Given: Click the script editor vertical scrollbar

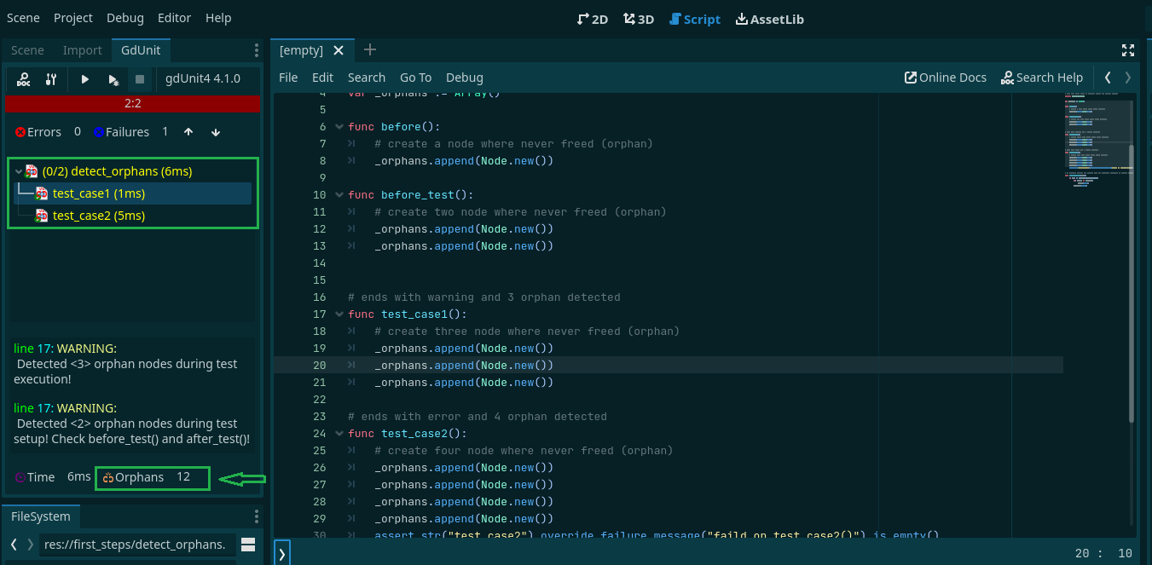Looking at the screenshot, I should 1132,281.
